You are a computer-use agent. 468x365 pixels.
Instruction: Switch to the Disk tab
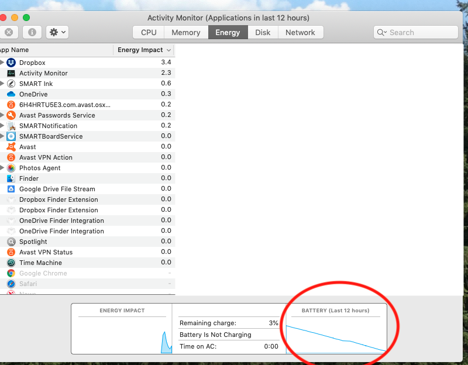(263, 32)
